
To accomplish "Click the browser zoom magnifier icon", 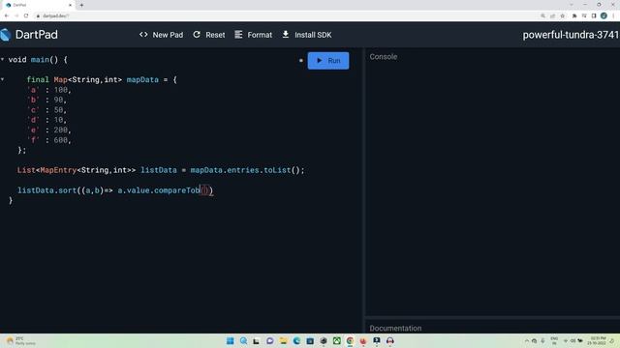I will click(542, 15).
